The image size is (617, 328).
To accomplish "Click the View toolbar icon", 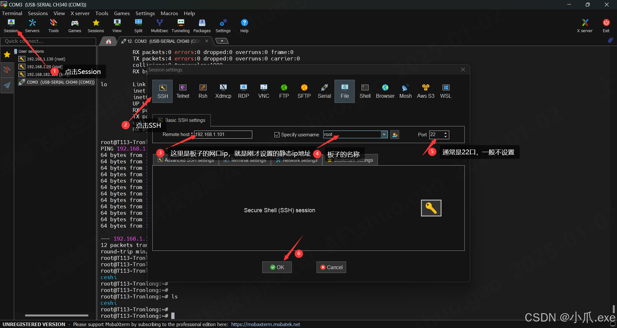I will coord(117,26).
